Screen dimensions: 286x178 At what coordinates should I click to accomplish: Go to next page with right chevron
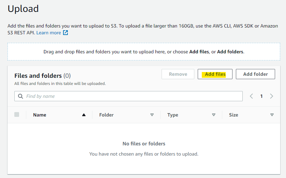click(272, 96)
